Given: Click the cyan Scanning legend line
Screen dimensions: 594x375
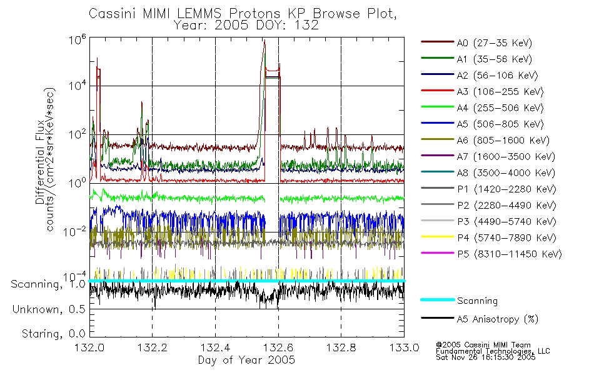Looking at the screenshot, I should 438,299.
